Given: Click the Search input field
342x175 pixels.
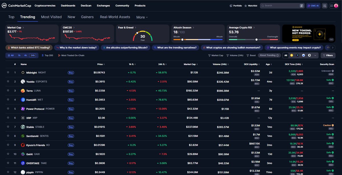Looking at the screenshot, I should coord(282,6).
